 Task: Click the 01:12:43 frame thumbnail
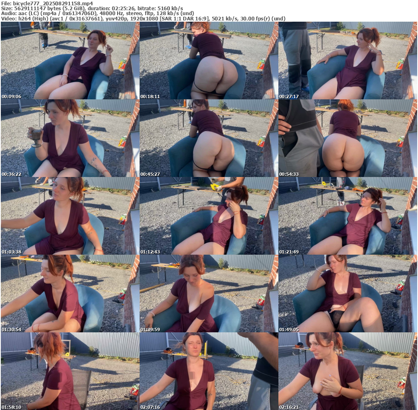point(209,216)
